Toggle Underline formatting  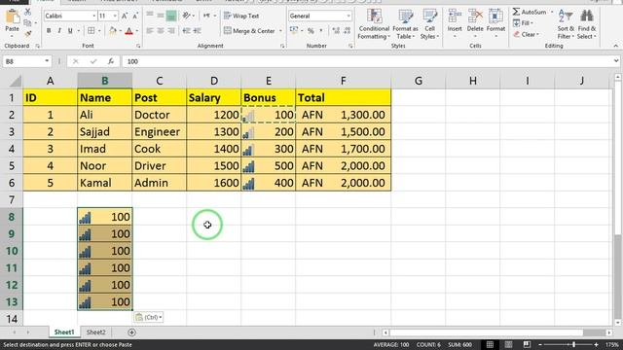point(70,30)
